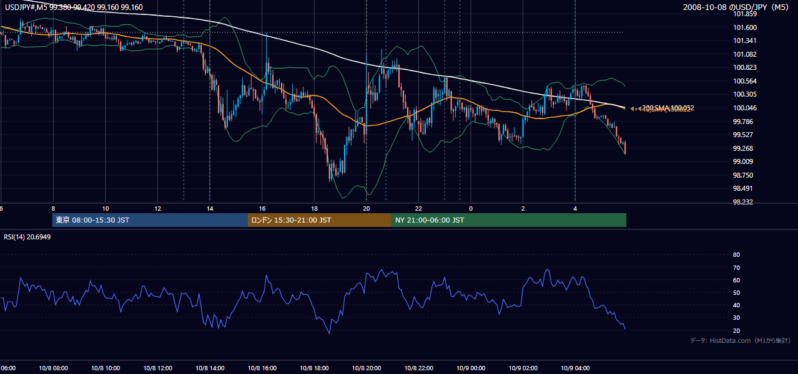Screen dimensions: 798x374
Task: Click hour tick 14 under the price chart
Action: pos(210,209)
